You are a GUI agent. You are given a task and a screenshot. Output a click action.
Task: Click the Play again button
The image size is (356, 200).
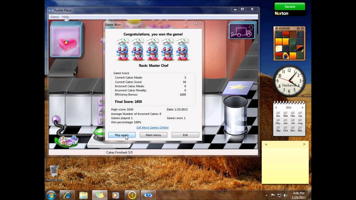click(122, 135)
